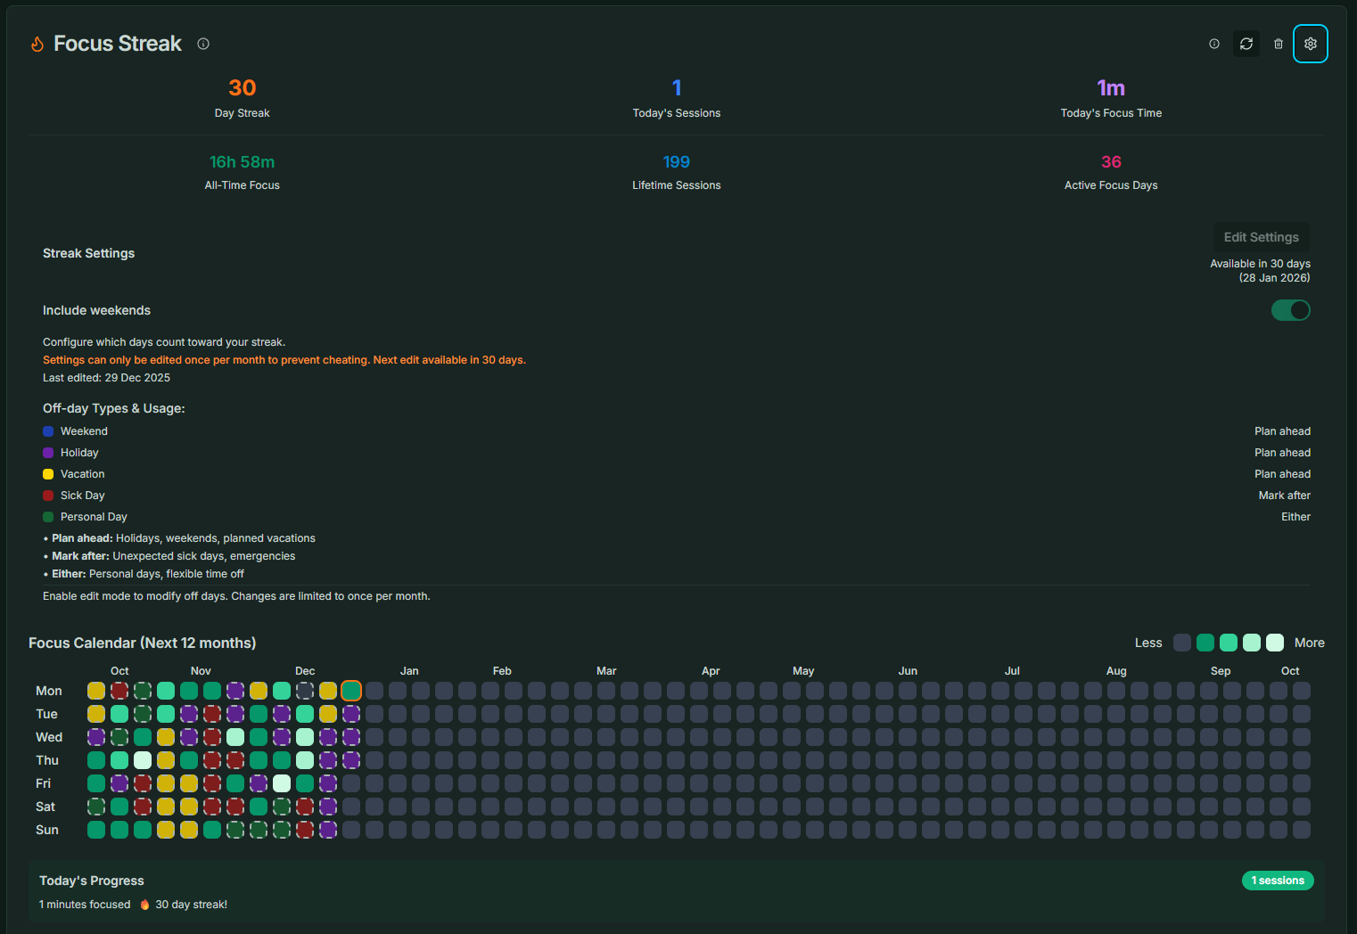This screenshot has height=934, width=1357.
Task: Click Plan ahead next to Vacation
Action: coord(1282,473)
